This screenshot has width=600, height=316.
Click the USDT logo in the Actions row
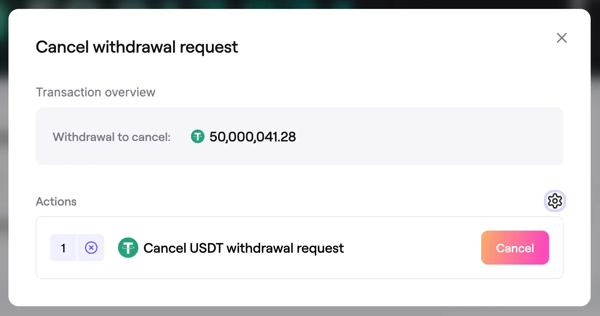[128, 248]
